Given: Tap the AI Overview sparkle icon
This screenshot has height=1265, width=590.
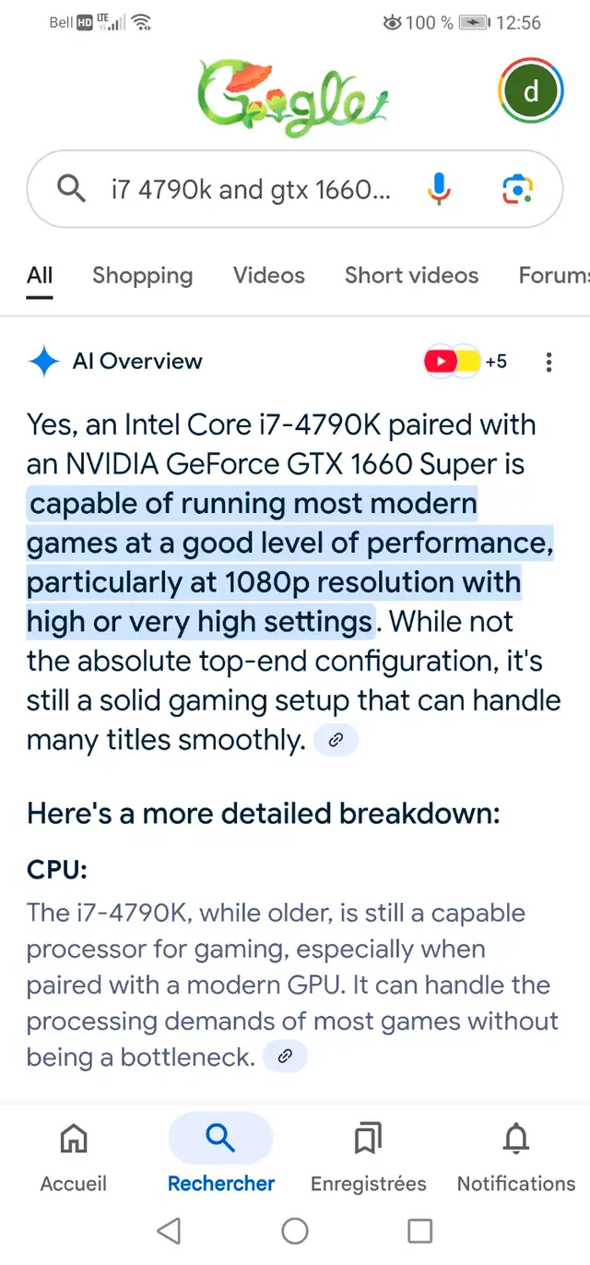Looking at the screenshot, I should [x=43, y=362].
